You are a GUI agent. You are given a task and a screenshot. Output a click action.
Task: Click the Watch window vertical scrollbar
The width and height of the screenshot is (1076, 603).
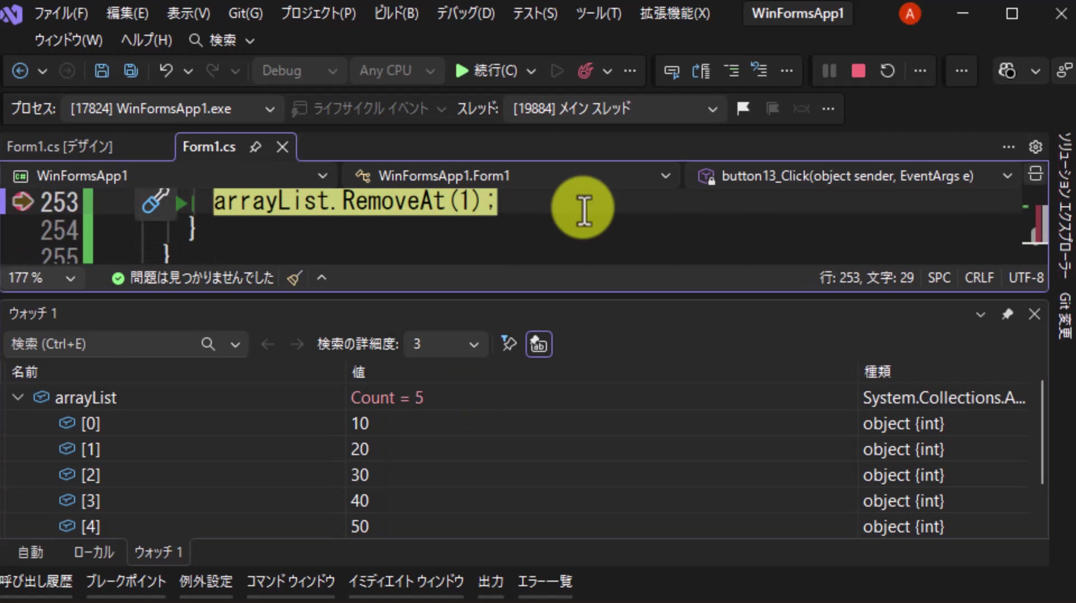coord(1042,433)
